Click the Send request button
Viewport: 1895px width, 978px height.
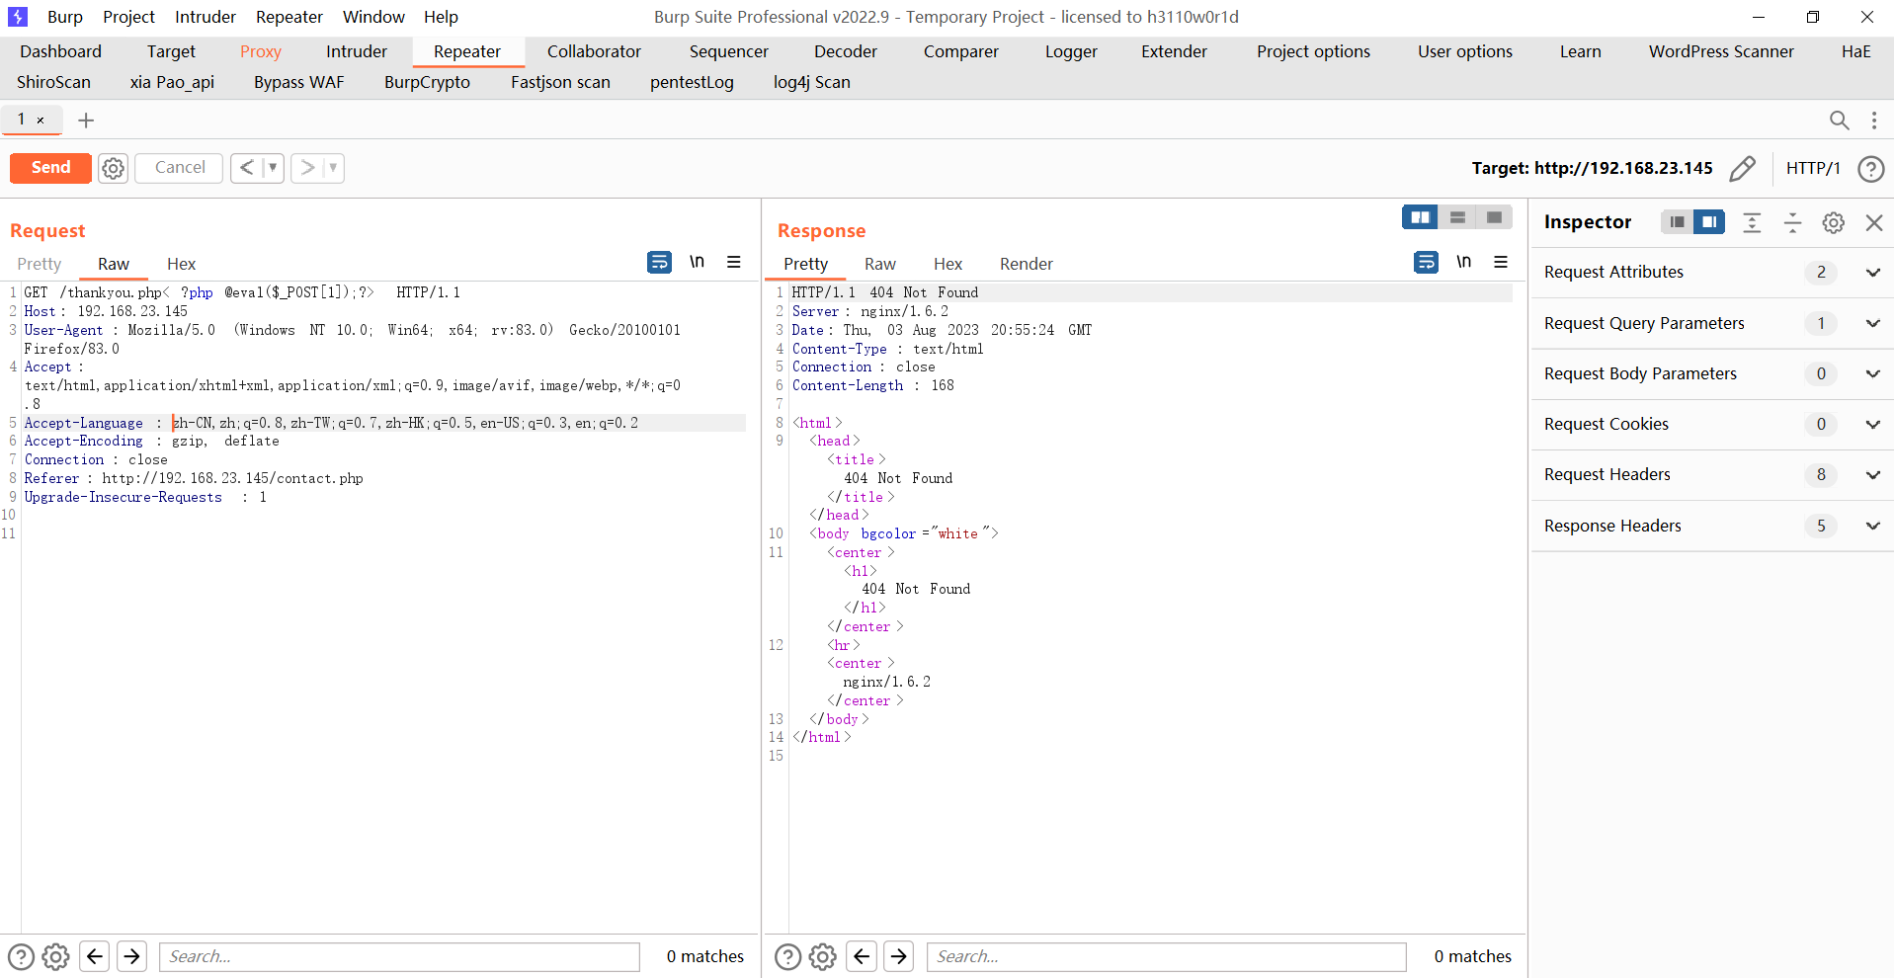(x=50, y=168)
